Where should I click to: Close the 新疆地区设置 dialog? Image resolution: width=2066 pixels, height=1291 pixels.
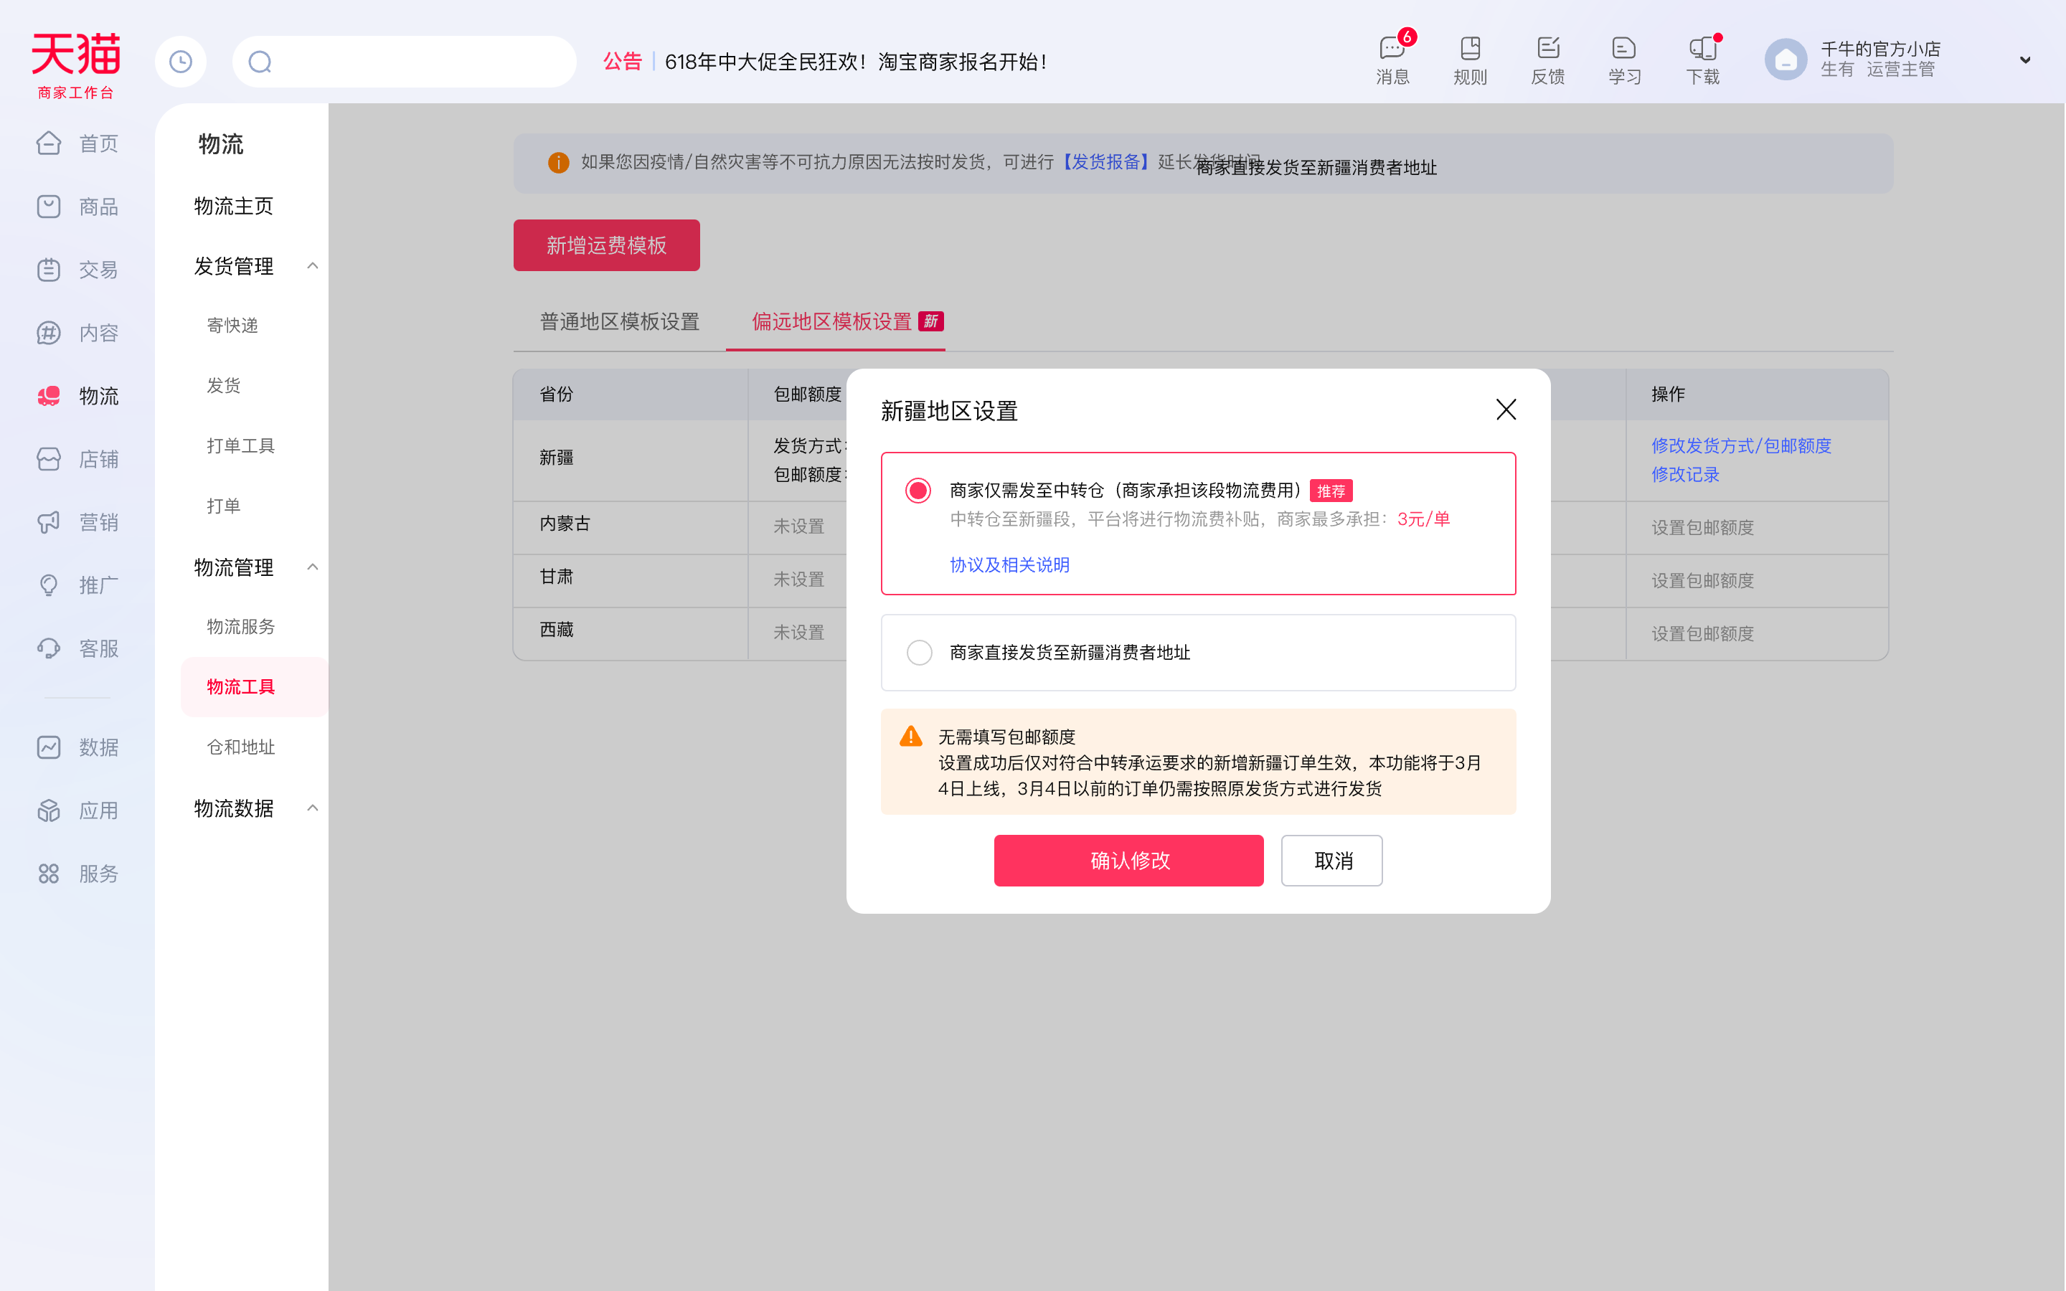1506,410
